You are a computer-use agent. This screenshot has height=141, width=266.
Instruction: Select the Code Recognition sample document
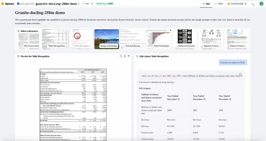tap(81, 39)
